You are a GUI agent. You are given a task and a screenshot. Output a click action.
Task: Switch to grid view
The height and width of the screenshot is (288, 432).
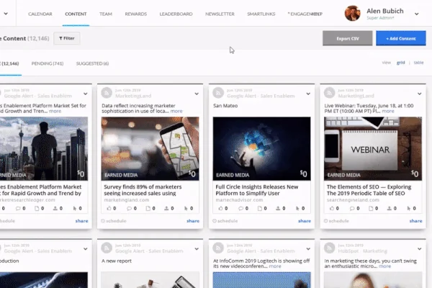click(401, 63)
